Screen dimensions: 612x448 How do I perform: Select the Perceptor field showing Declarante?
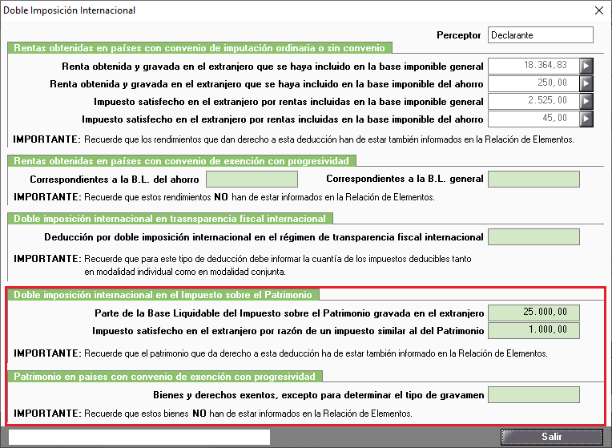click(541, 34)
